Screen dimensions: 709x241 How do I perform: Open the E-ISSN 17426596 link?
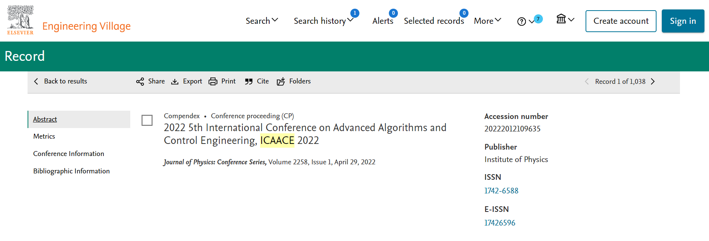[x=500, y=223]
